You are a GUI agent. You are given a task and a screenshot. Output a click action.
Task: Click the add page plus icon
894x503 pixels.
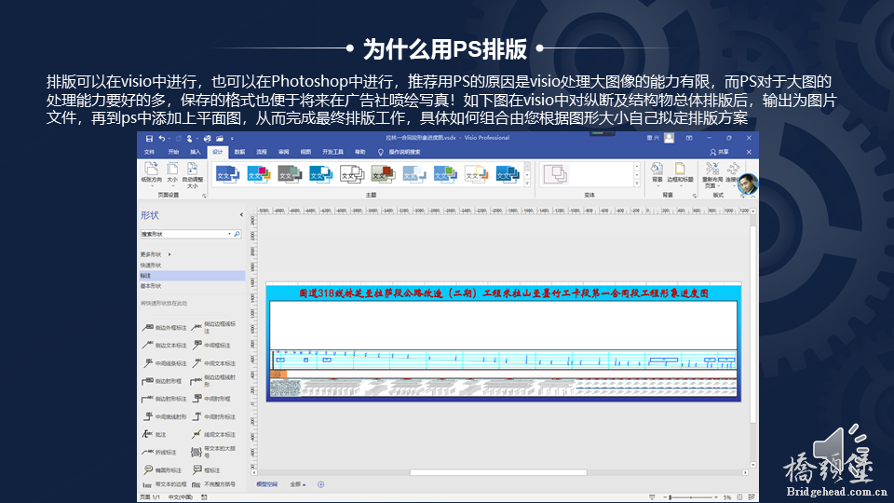tap(321, 484)
